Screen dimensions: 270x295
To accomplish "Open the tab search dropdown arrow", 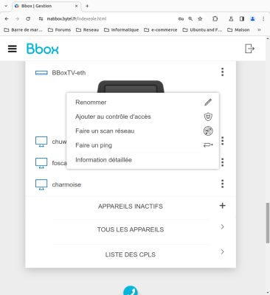I will click(x=6, y=6).
